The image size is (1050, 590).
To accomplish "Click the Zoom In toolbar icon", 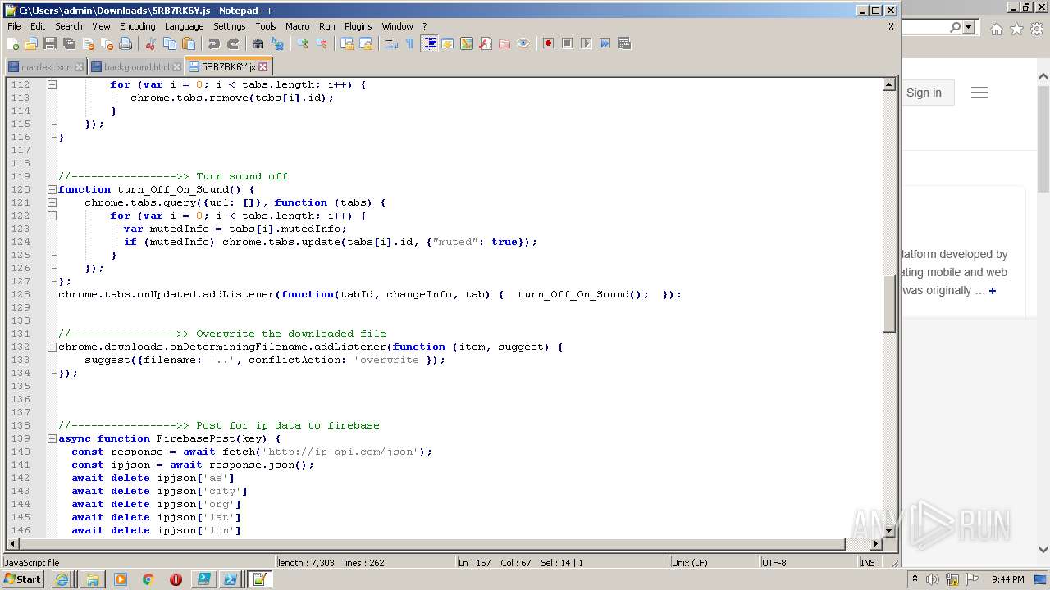I will click(x=303, y=43).
